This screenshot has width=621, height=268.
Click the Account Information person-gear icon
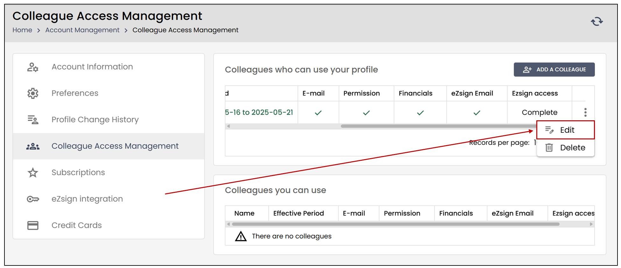click(33, 67)
